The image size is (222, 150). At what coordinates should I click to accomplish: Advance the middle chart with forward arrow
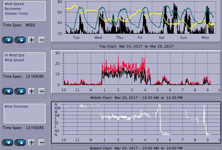pyautogui.click(x=20, y=91)
